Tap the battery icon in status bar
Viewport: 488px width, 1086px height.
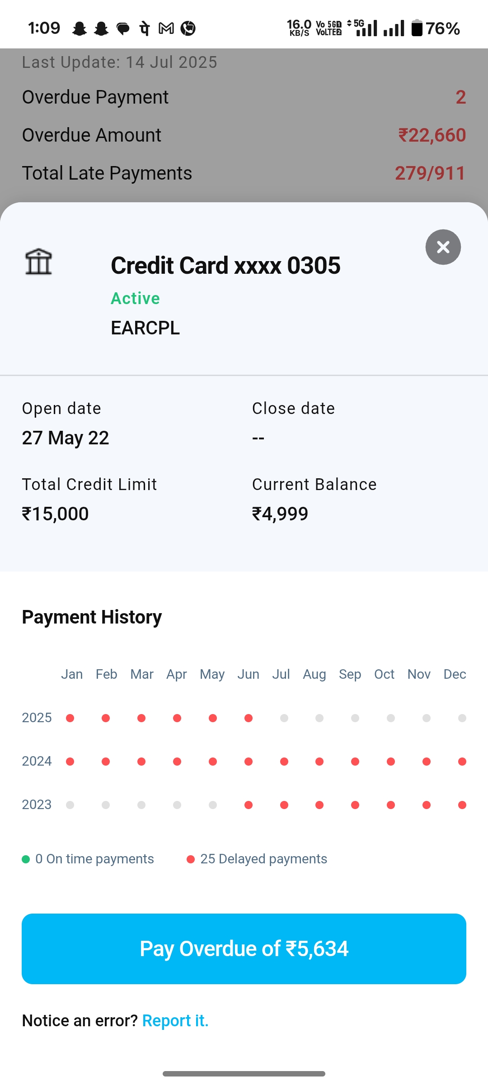tap(417, 28)
